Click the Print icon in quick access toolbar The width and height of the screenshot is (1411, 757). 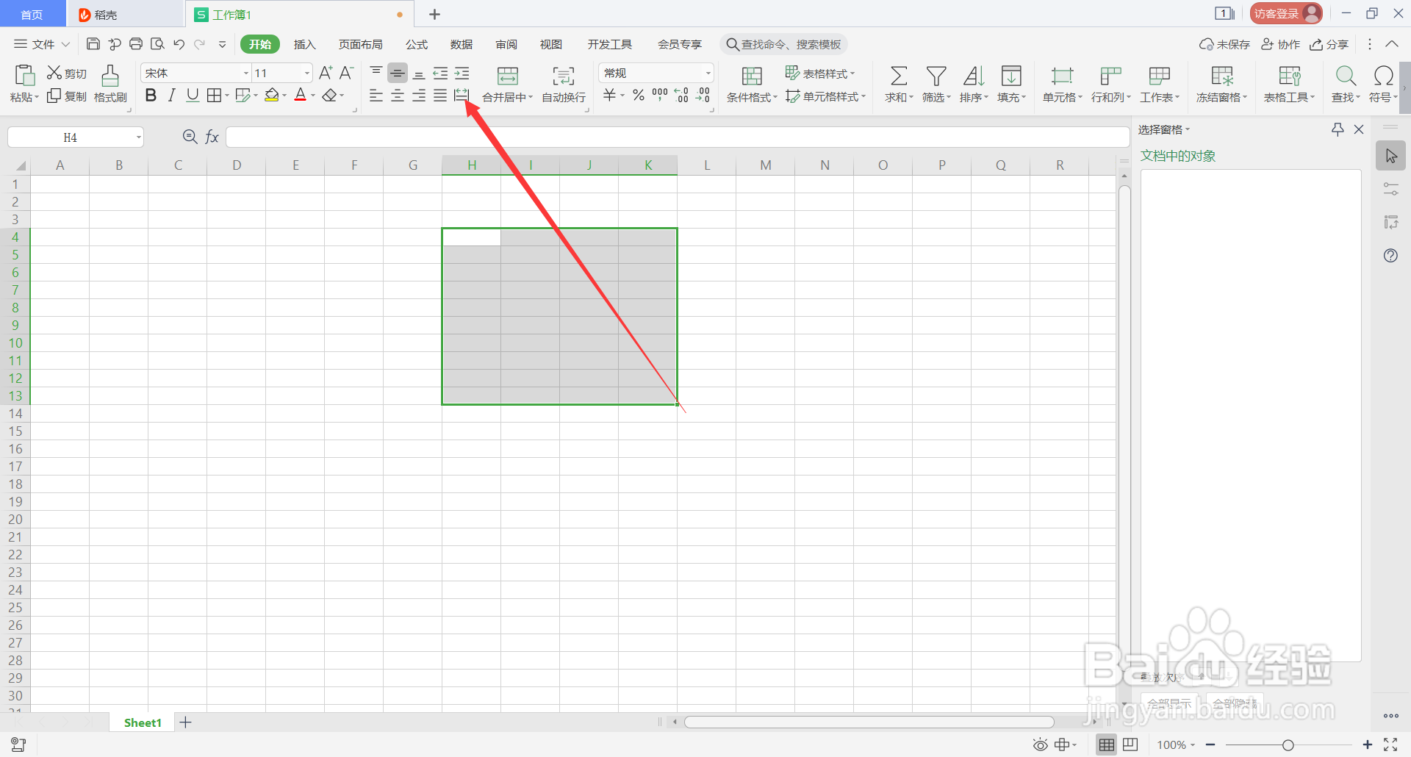[x=136, y=44]
